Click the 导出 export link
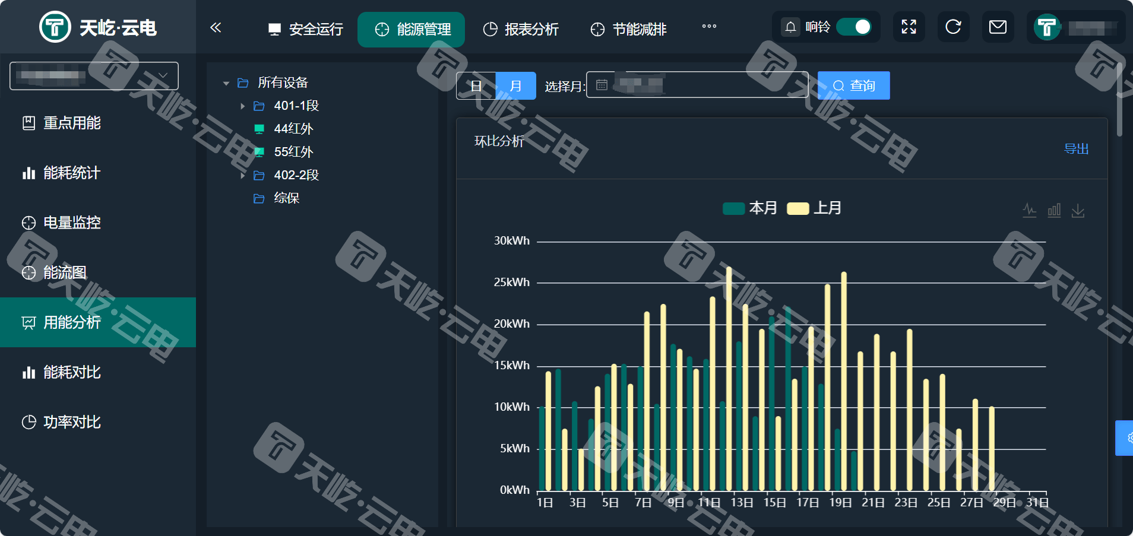The height and width of the screenshot is (536, 1133). (x=1076, y=149)
